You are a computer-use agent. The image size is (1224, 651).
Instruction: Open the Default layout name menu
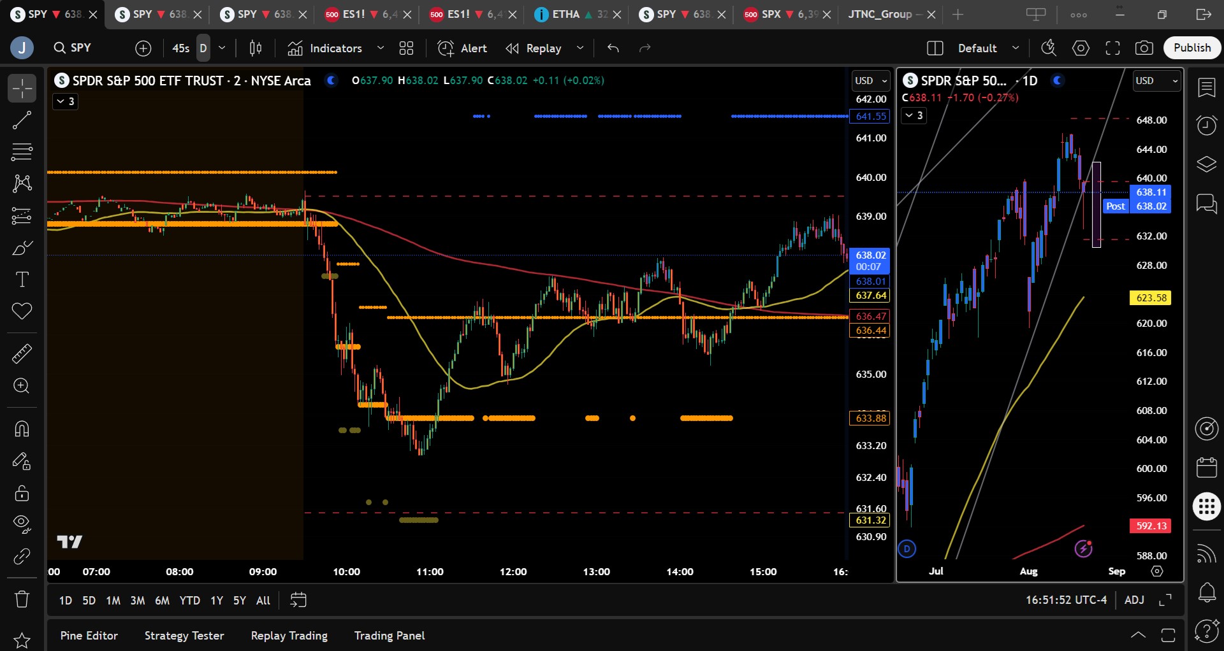[987, 48]
